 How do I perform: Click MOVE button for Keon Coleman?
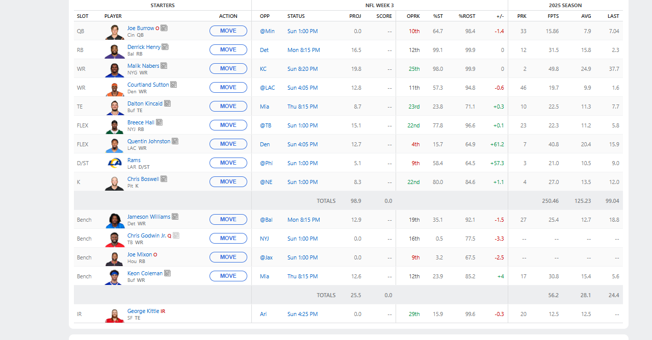pyautogui.click(x=228, y=276)
